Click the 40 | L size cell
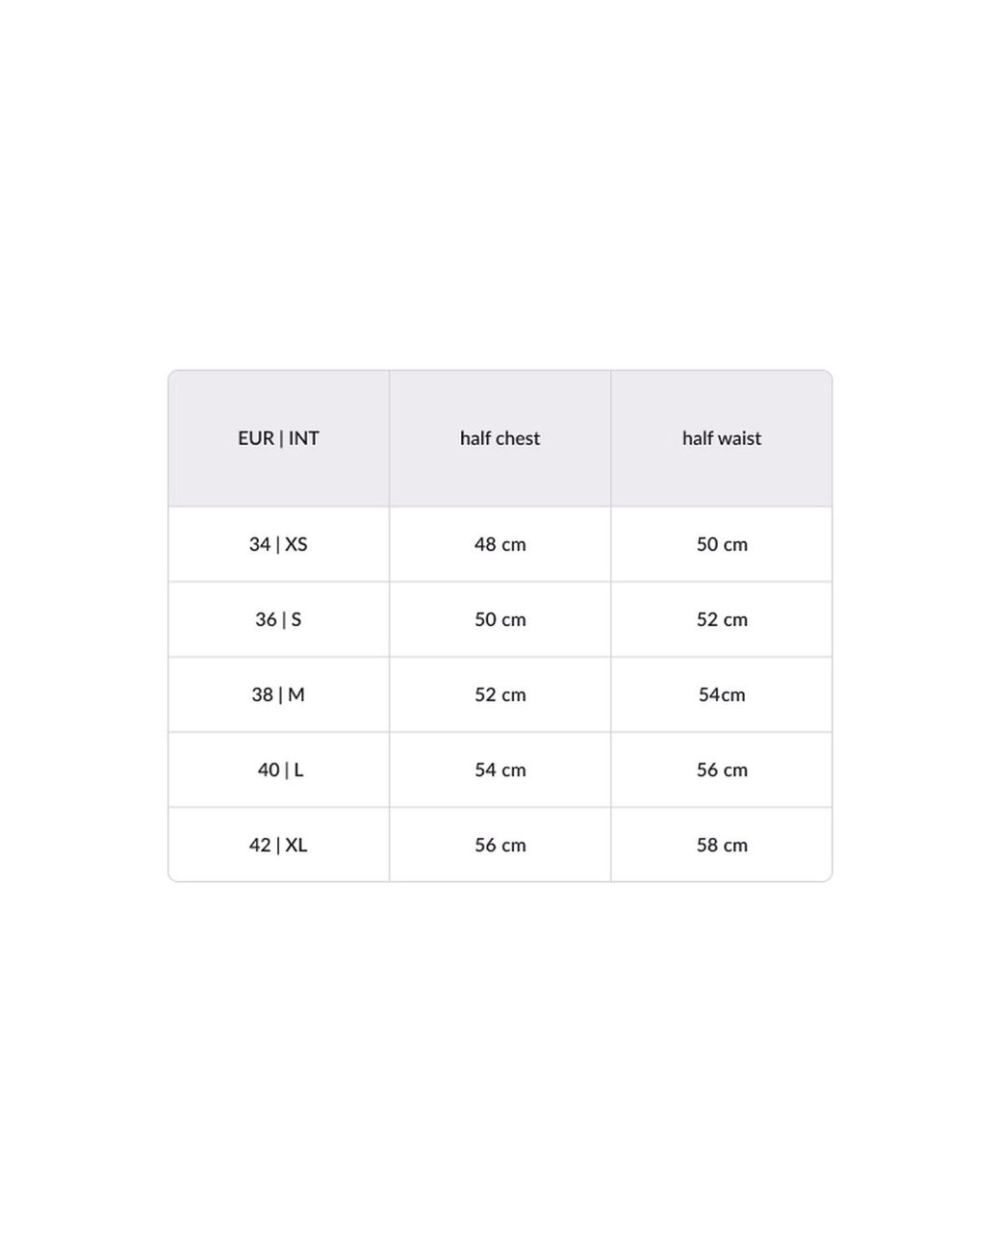Image resolution: width=1001 pixels, height=1252 pixels. (280, 769)
